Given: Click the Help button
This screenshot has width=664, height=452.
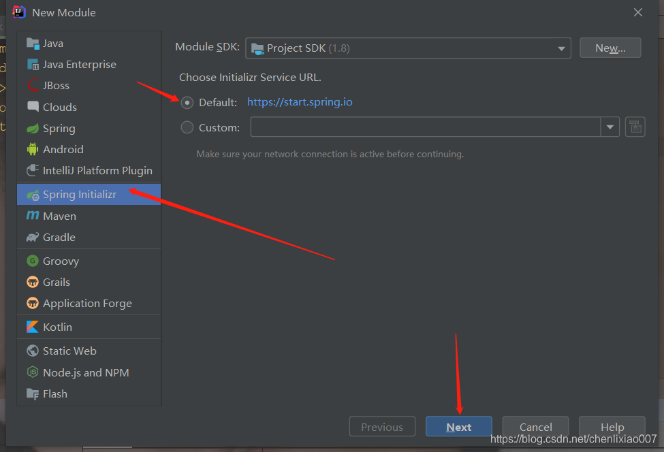Looking at the screenshot, I should (x=612, y=427).
